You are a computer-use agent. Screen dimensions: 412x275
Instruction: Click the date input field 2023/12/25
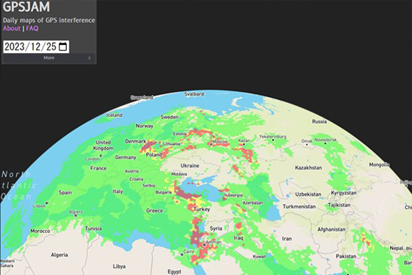point(36,47)
